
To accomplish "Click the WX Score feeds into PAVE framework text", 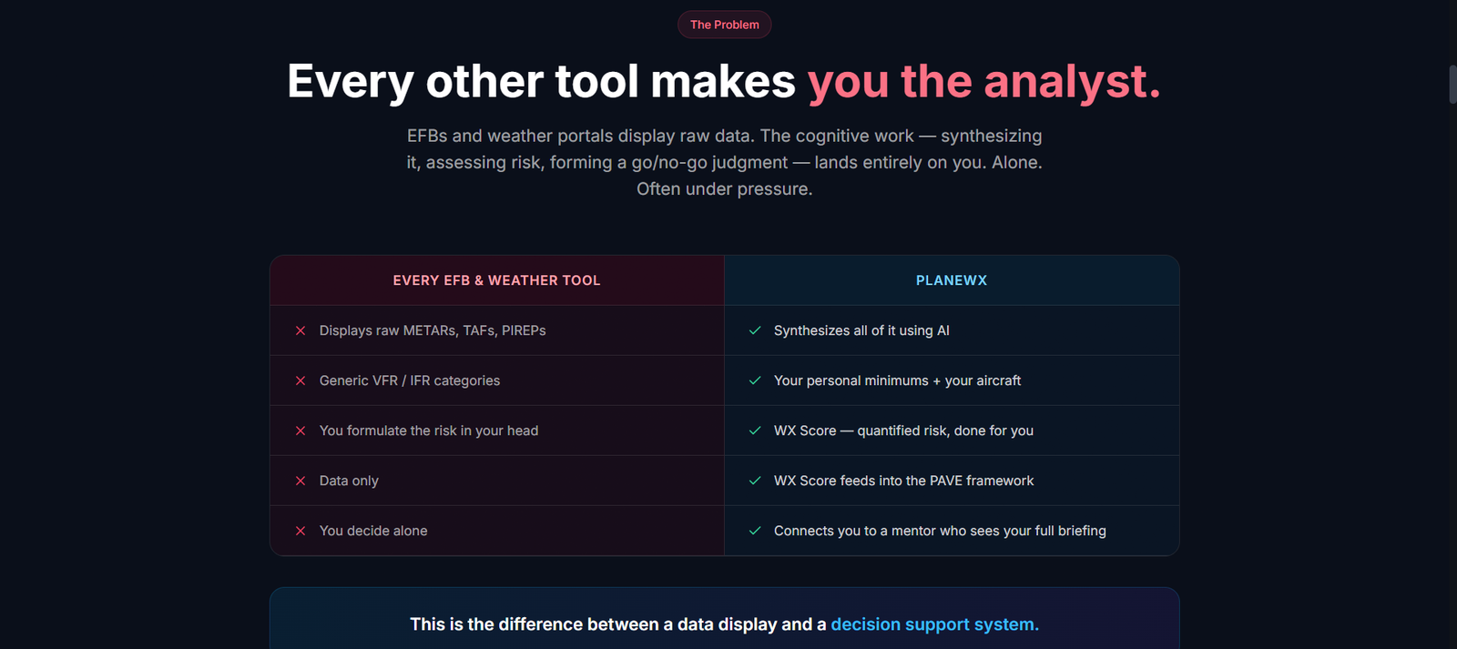I will coord(904,481).
